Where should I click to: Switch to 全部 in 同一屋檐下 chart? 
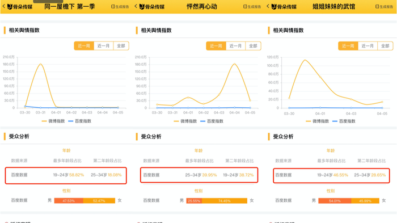pos(121,46)
